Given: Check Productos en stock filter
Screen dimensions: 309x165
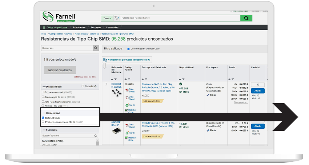Looking at the screenshot, I should (x=43, y=92).
